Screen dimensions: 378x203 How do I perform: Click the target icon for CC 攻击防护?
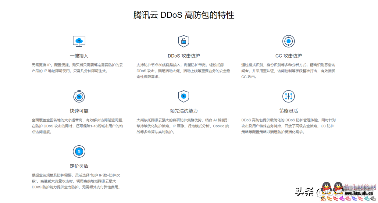click(x=288, y=41)
